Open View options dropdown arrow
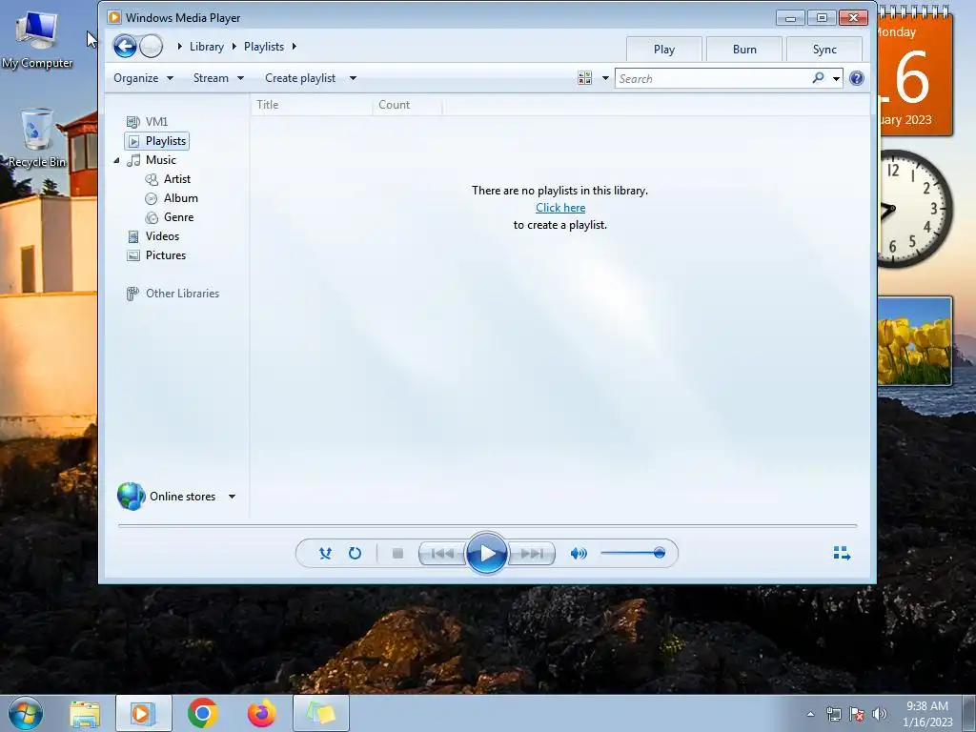This screenshot has height=732, width=976. click(605, 78)
